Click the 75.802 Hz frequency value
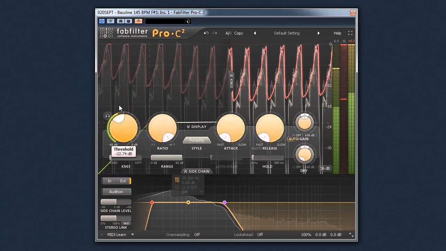446x251 pixels. pos(191,178)
